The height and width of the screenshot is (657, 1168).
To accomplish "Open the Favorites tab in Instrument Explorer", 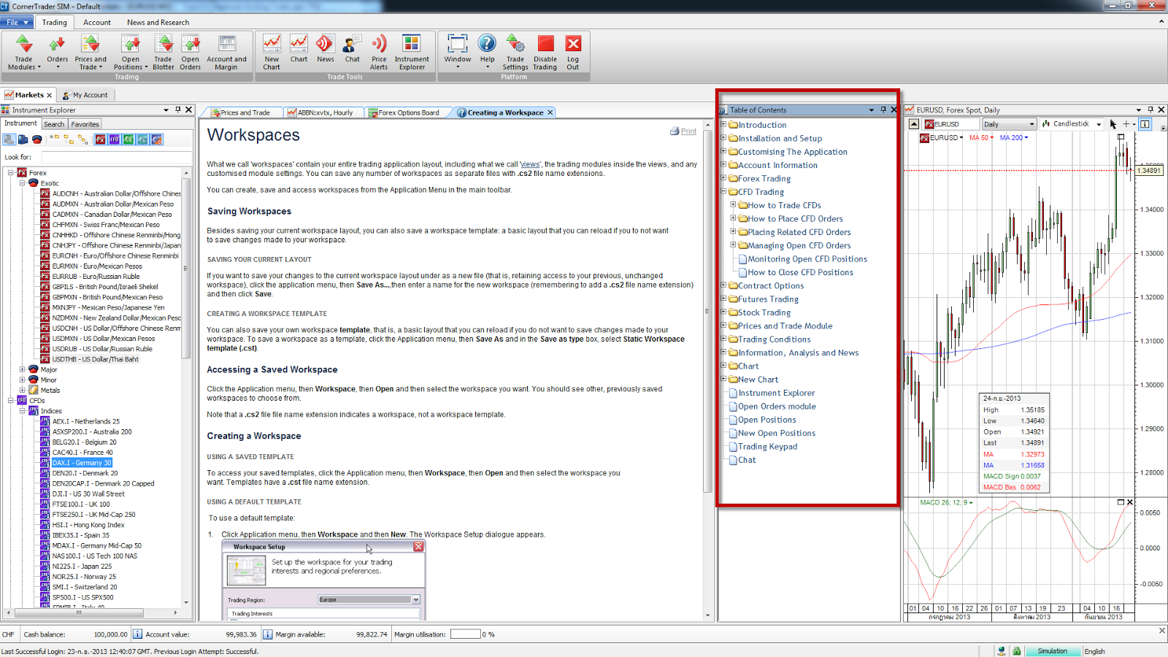I will [x=85, y=124].
